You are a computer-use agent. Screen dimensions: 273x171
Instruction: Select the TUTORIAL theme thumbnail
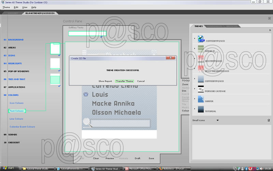pyautogui.click(x=201, y=109)
